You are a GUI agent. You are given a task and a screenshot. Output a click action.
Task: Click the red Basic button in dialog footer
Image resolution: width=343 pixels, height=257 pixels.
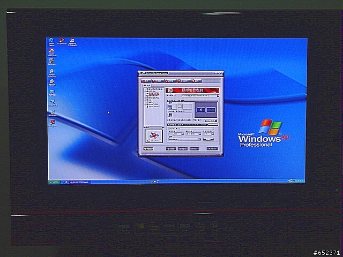(148, 149)
